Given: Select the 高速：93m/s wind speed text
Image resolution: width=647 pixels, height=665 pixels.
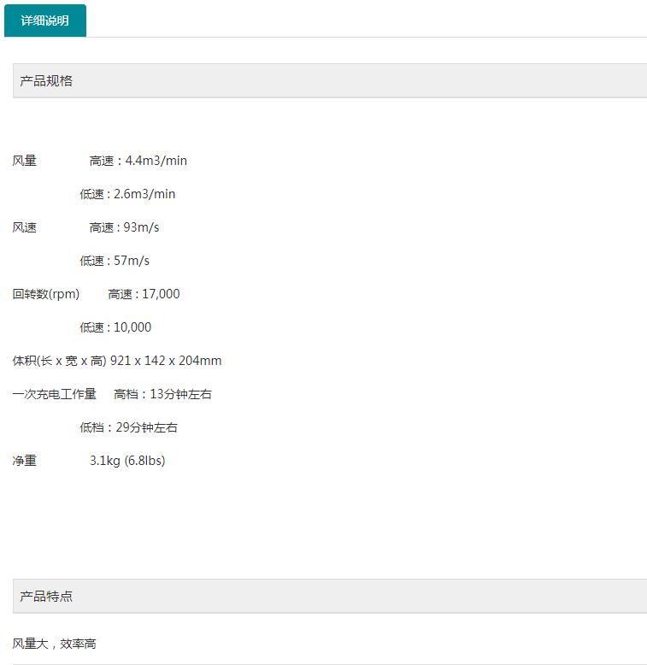Looking at the screenshot, I should tap(124, 227).
